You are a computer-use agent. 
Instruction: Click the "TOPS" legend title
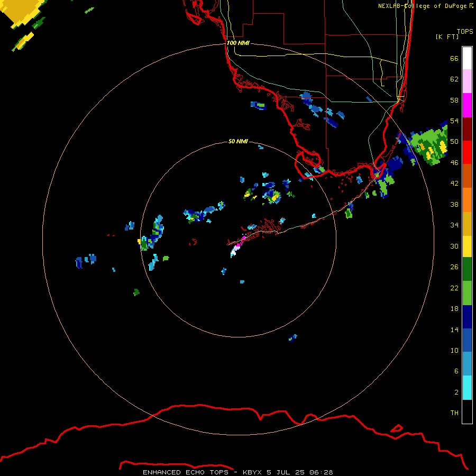point(465,31)
